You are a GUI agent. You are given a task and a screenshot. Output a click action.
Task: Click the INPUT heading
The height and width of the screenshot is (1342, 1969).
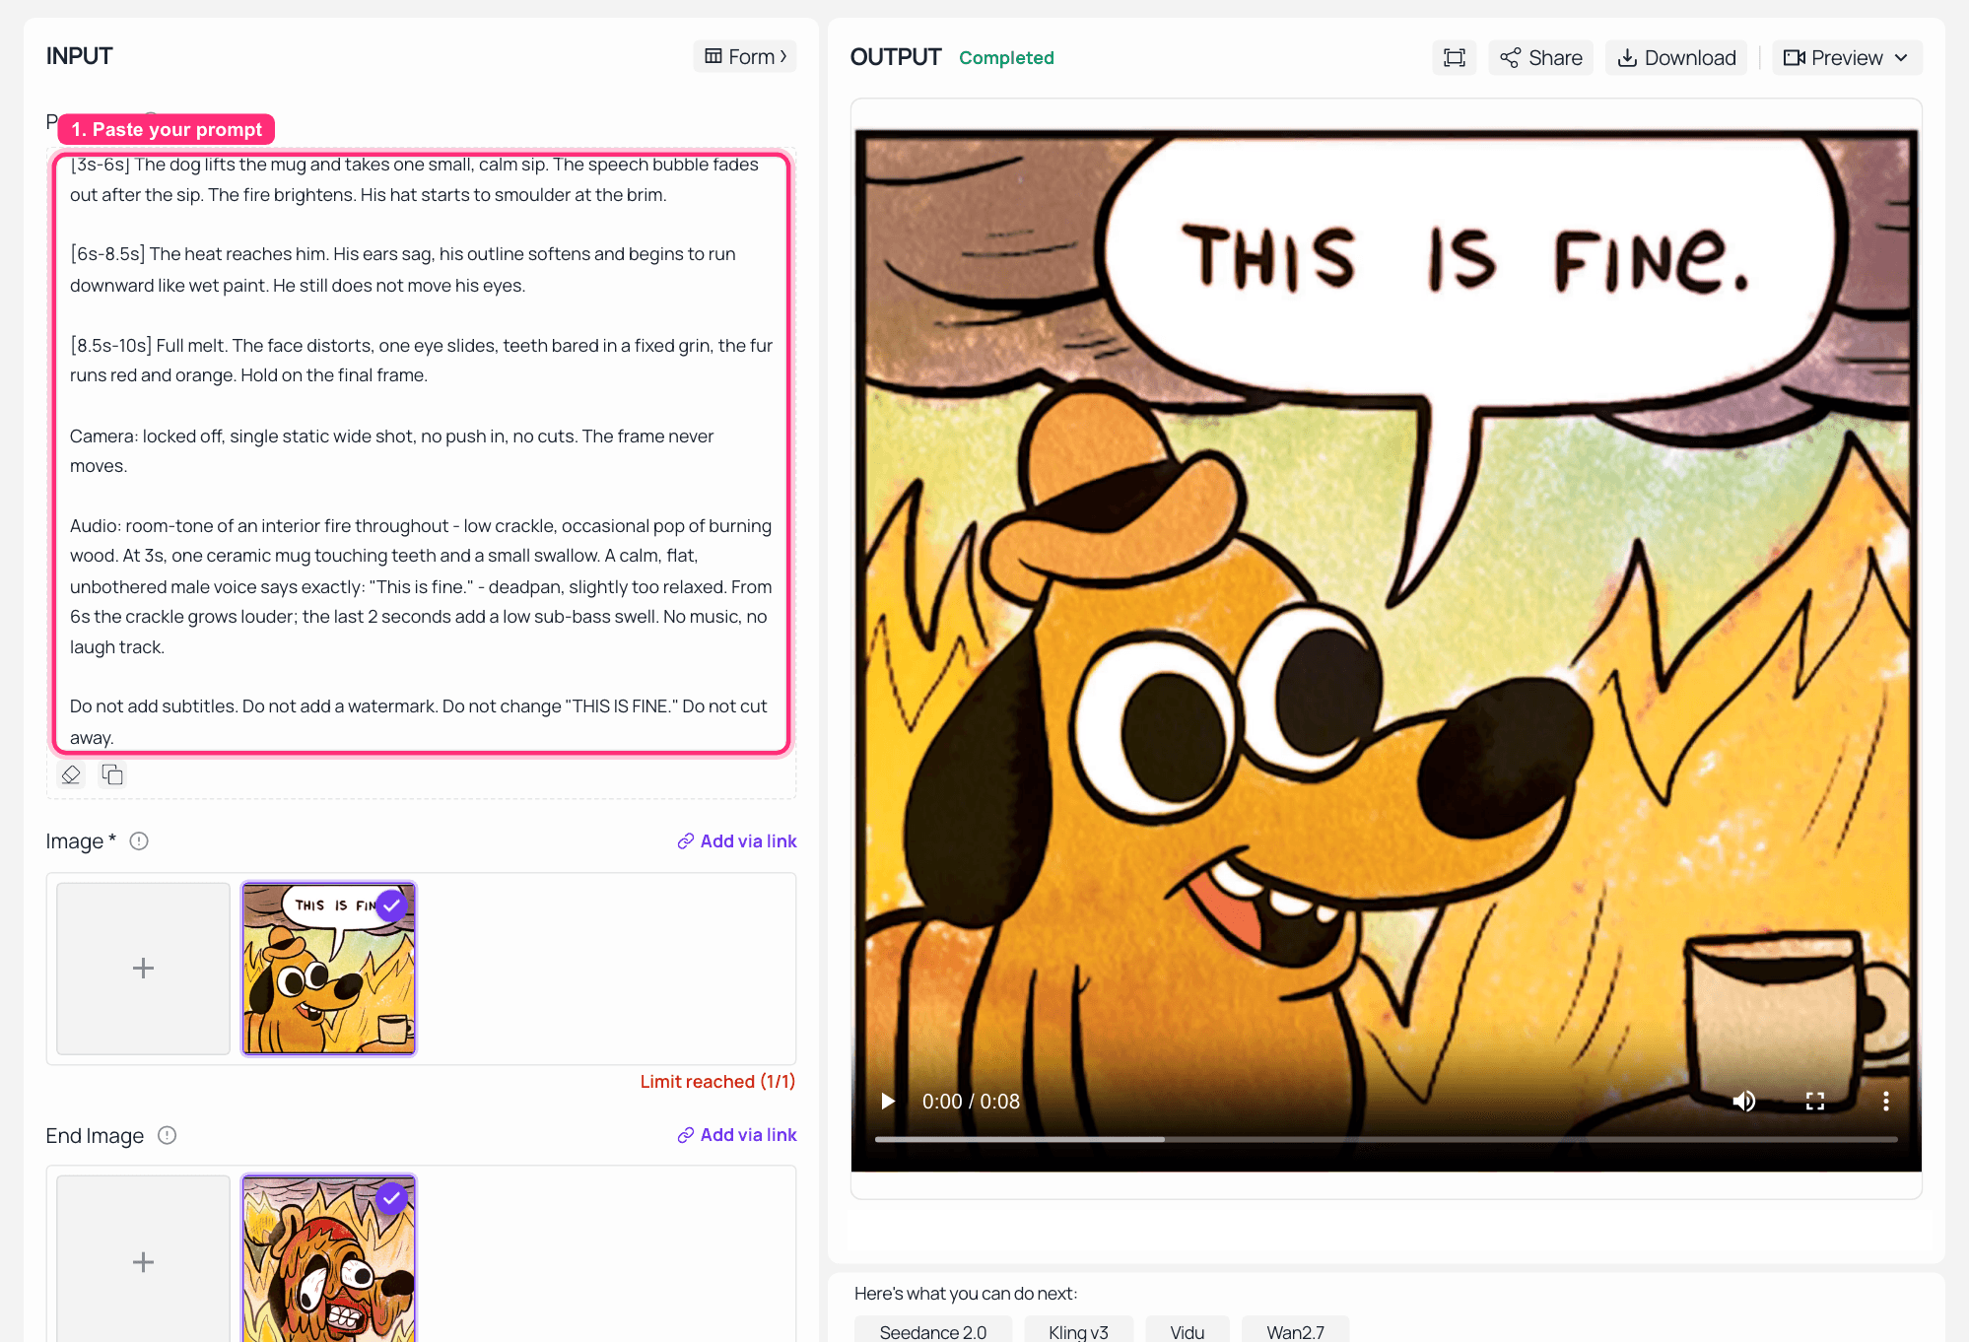(79, 56)
